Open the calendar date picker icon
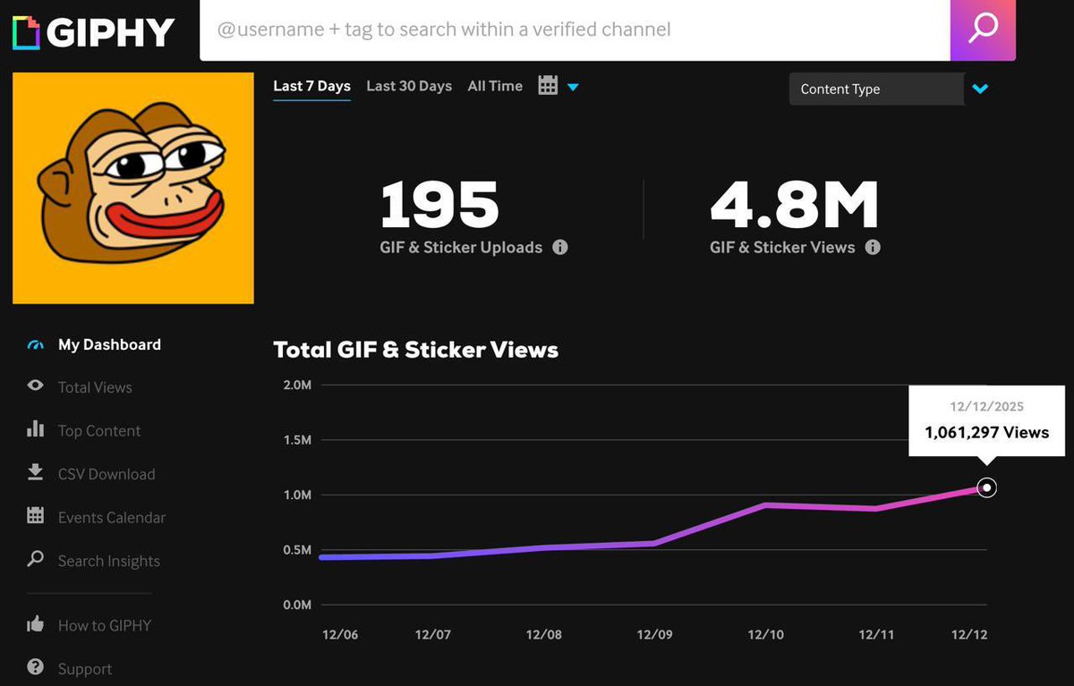This screenshot has width=1074, height=686. pos(548,86)
